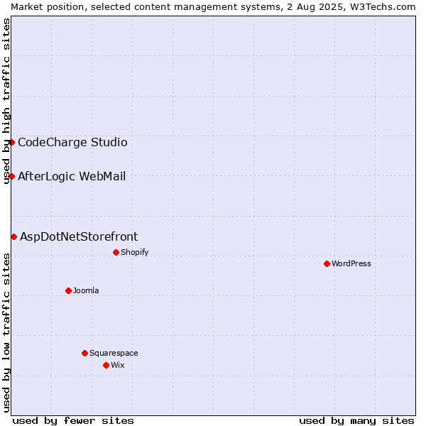
Task: Click the Shopify label
Action: pyautogui.click(x=134, y=252)
